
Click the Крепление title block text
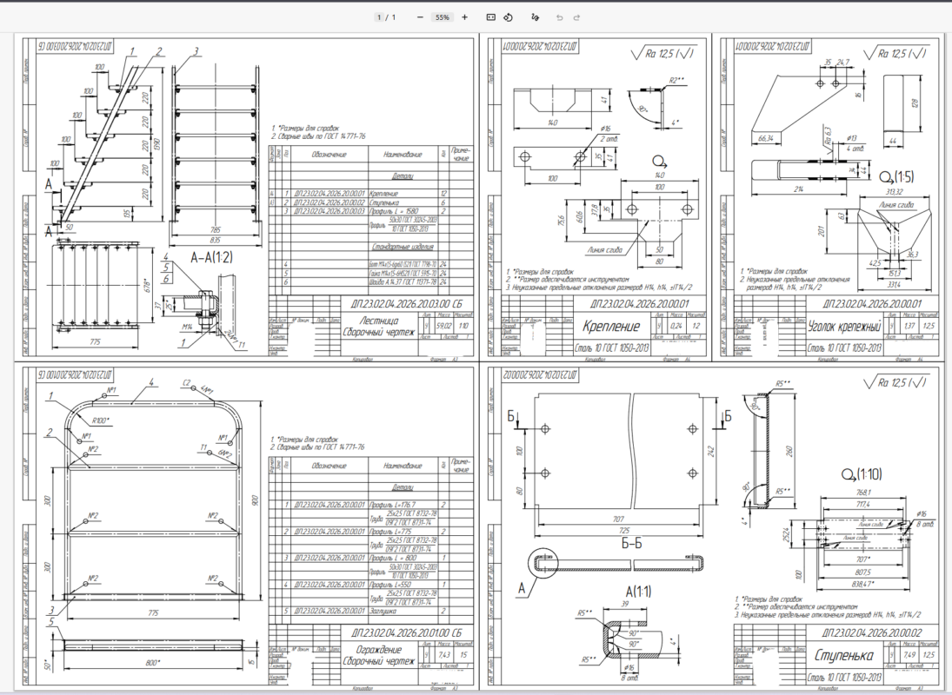611,327
